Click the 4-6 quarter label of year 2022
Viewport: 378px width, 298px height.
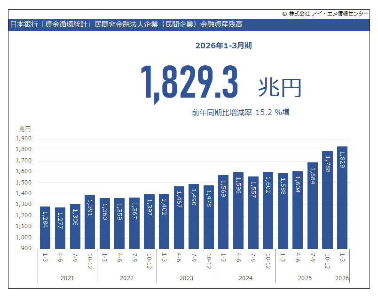(x=119, y=258)
